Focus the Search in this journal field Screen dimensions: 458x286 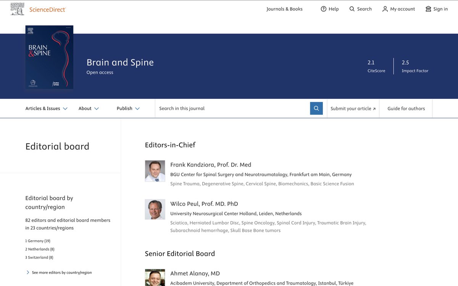tap(232, 108)
